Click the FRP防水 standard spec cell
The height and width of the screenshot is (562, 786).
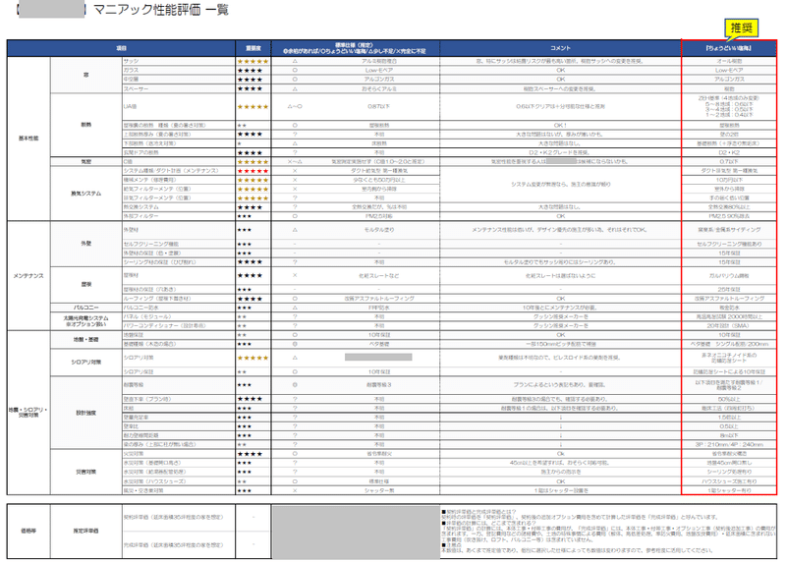coord(379,308)
